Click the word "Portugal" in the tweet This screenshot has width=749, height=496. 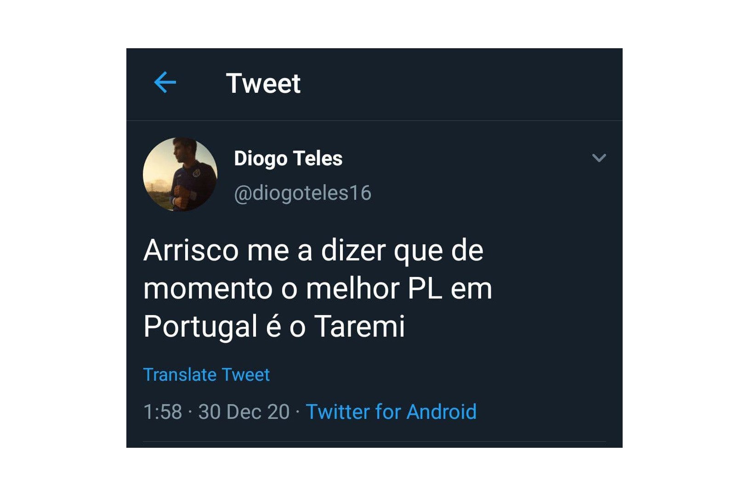click(x=200, y=327)
